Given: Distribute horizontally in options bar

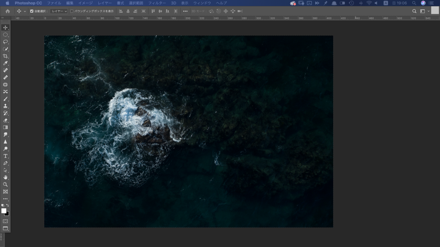Looking at the screenshot, I should [176, 11].
